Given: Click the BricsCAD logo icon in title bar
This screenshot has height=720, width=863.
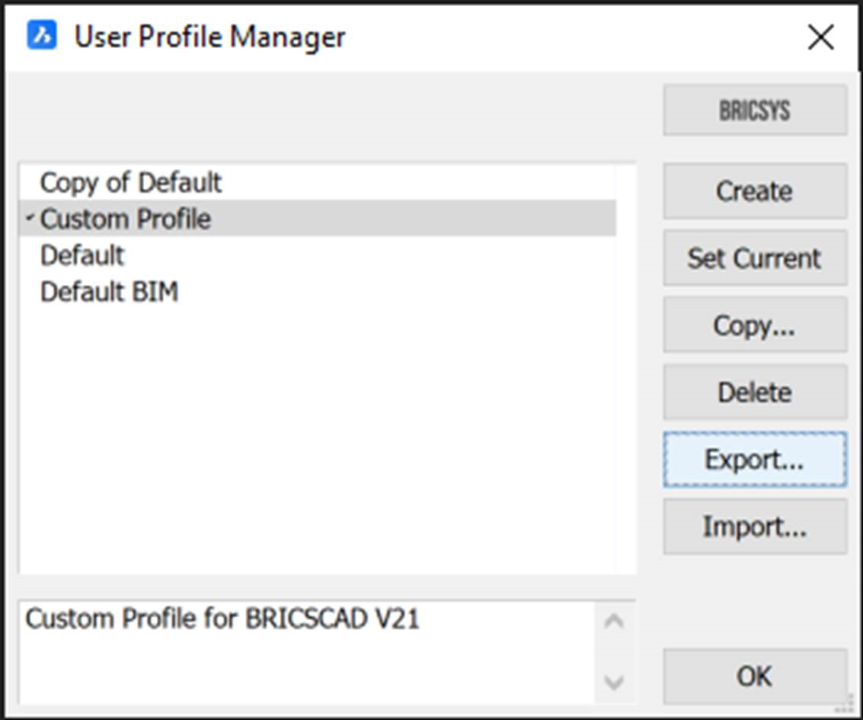Looking at the screenshot, I should 41,36.
